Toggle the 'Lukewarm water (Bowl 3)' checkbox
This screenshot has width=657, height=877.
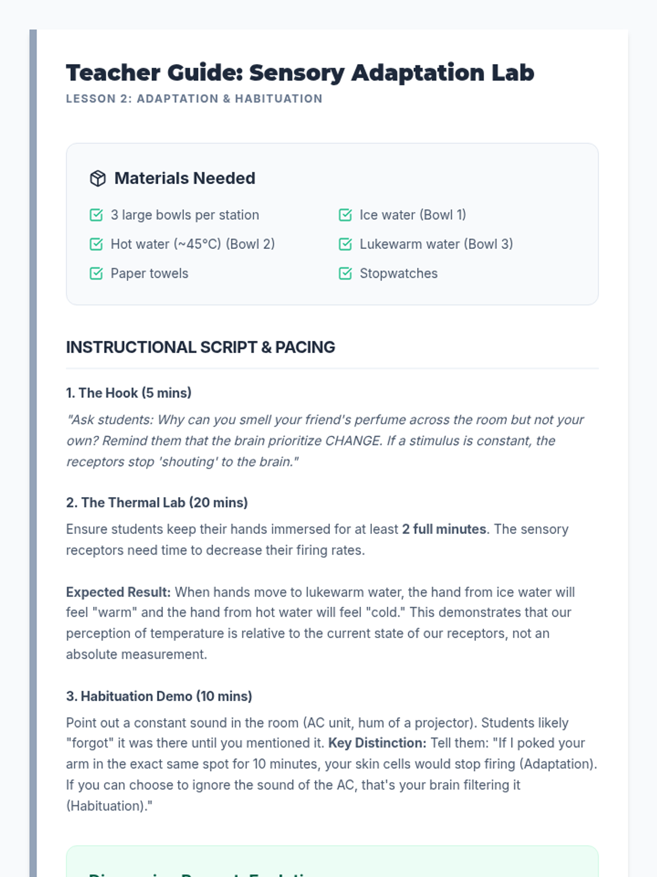coord(345,244)
